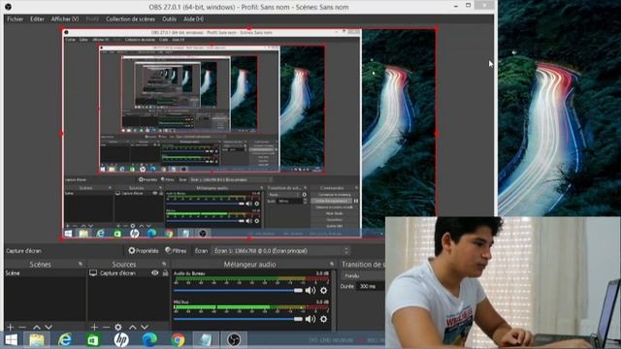Select the Capture d'écran source
The image size is (621, 349).
117,273
